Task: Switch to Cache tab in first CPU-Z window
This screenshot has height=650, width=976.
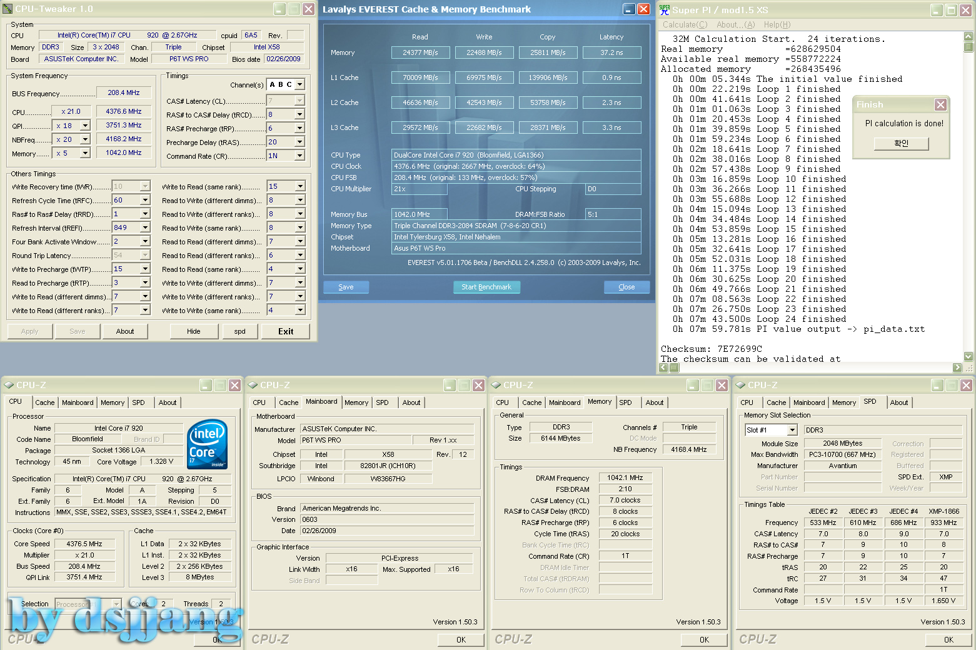Action: point(45,402)
